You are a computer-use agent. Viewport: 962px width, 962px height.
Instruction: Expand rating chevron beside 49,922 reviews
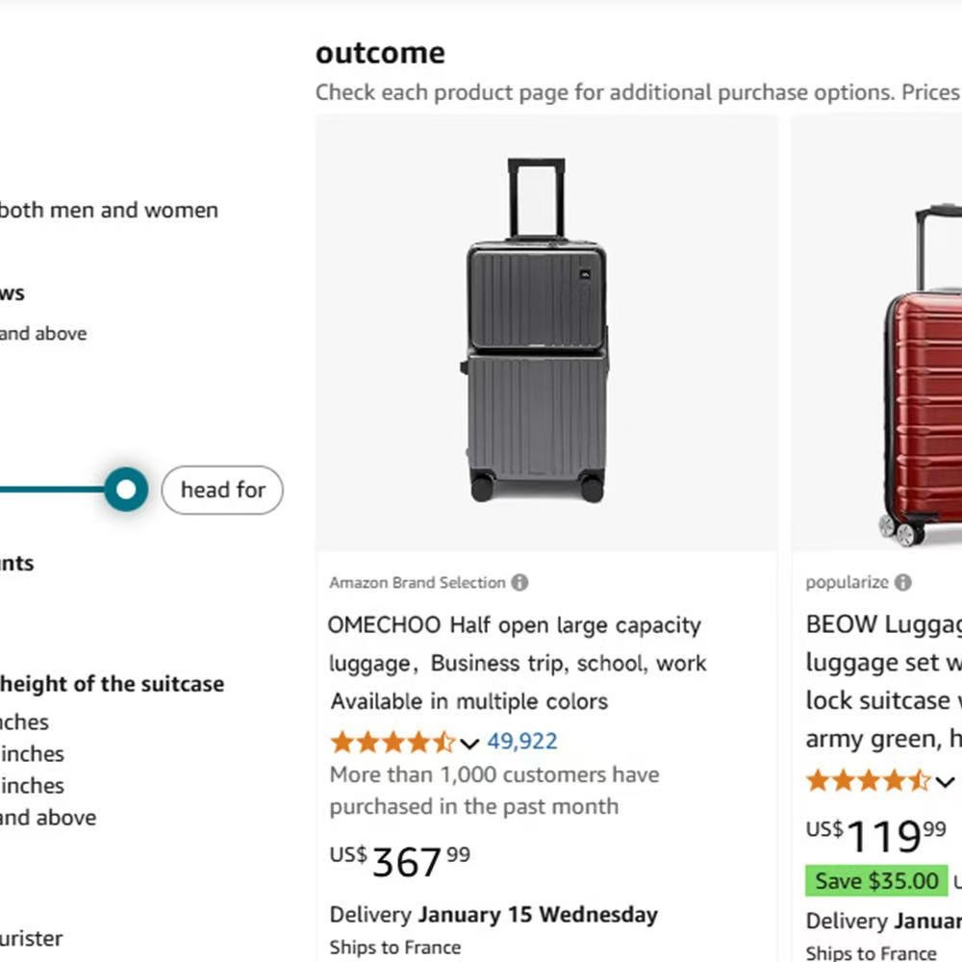coord(469,743)
